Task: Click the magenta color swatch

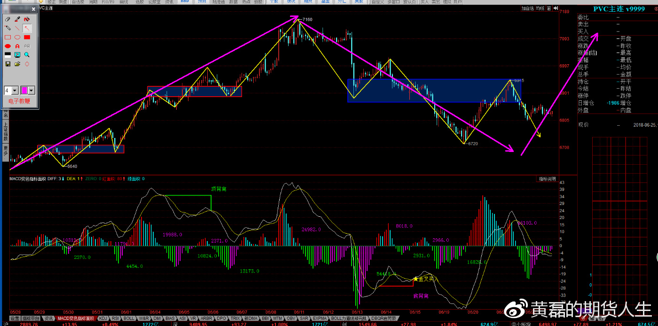Action: pos(24,90)
